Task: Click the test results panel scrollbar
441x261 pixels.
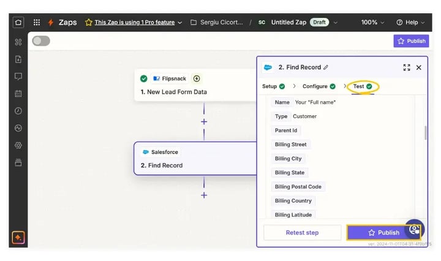Action: point(425,132)
